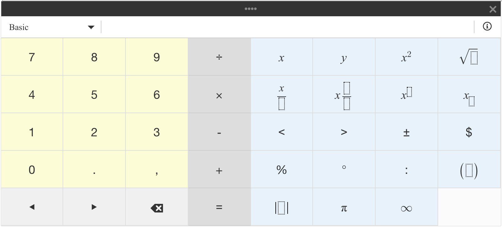The height and width of the screenshot is (227, 502).
Task: Grab the keyboard drag handle dots
Action: pyautogui.click(x=251, y=9)
